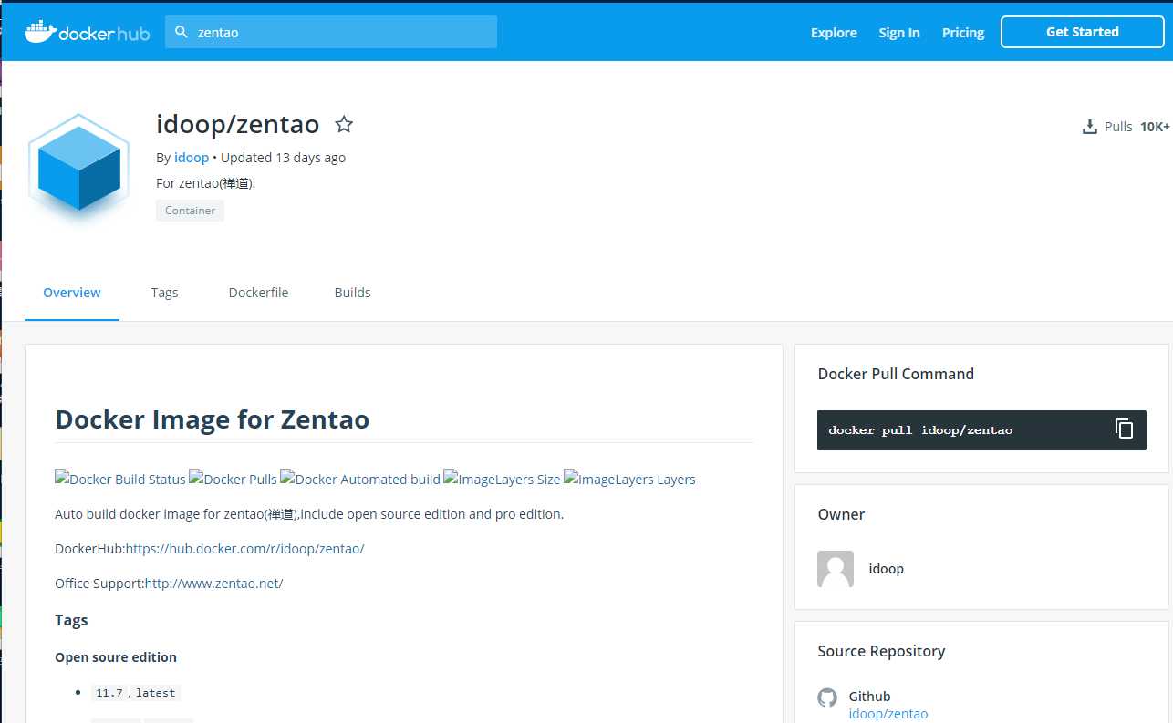Click the Auto build docker image sentence

(309, 514)
